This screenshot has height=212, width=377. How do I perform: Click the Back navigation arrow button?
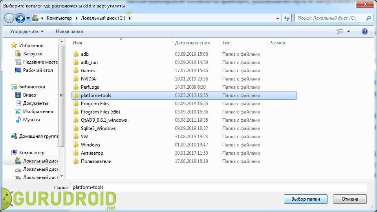coord(9,18)
